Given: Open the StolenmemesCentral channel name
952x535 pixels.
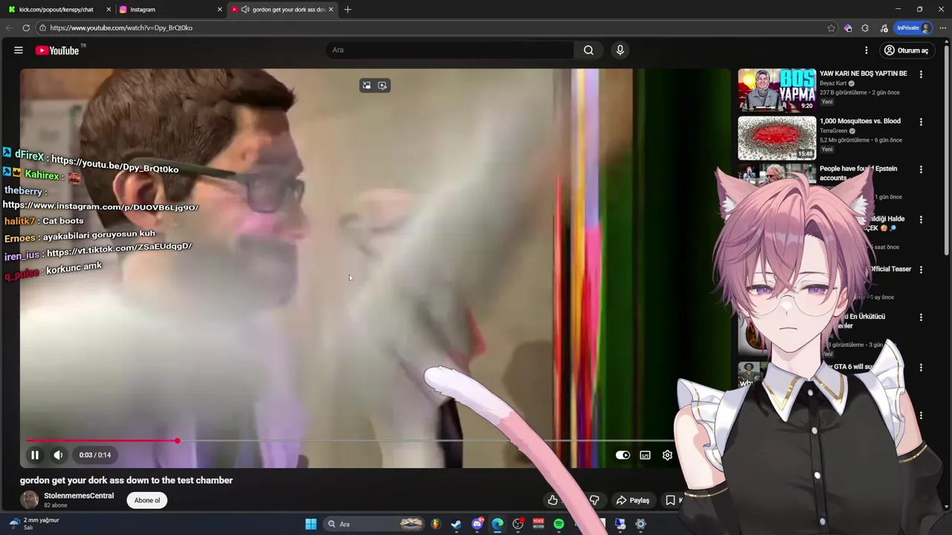Looking at the screenshot, I should pyautogui.click(x=79, y=496).
